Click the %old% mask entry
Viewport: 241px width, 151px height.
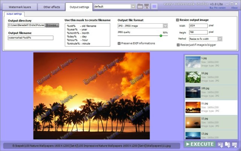tap(82, 26)
